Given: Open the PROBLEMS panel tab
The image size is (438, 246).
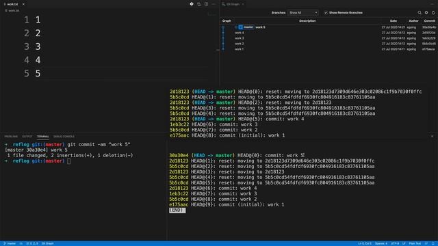Looking at the screenshot, I should pyautogui.click(x=11, y=137).
